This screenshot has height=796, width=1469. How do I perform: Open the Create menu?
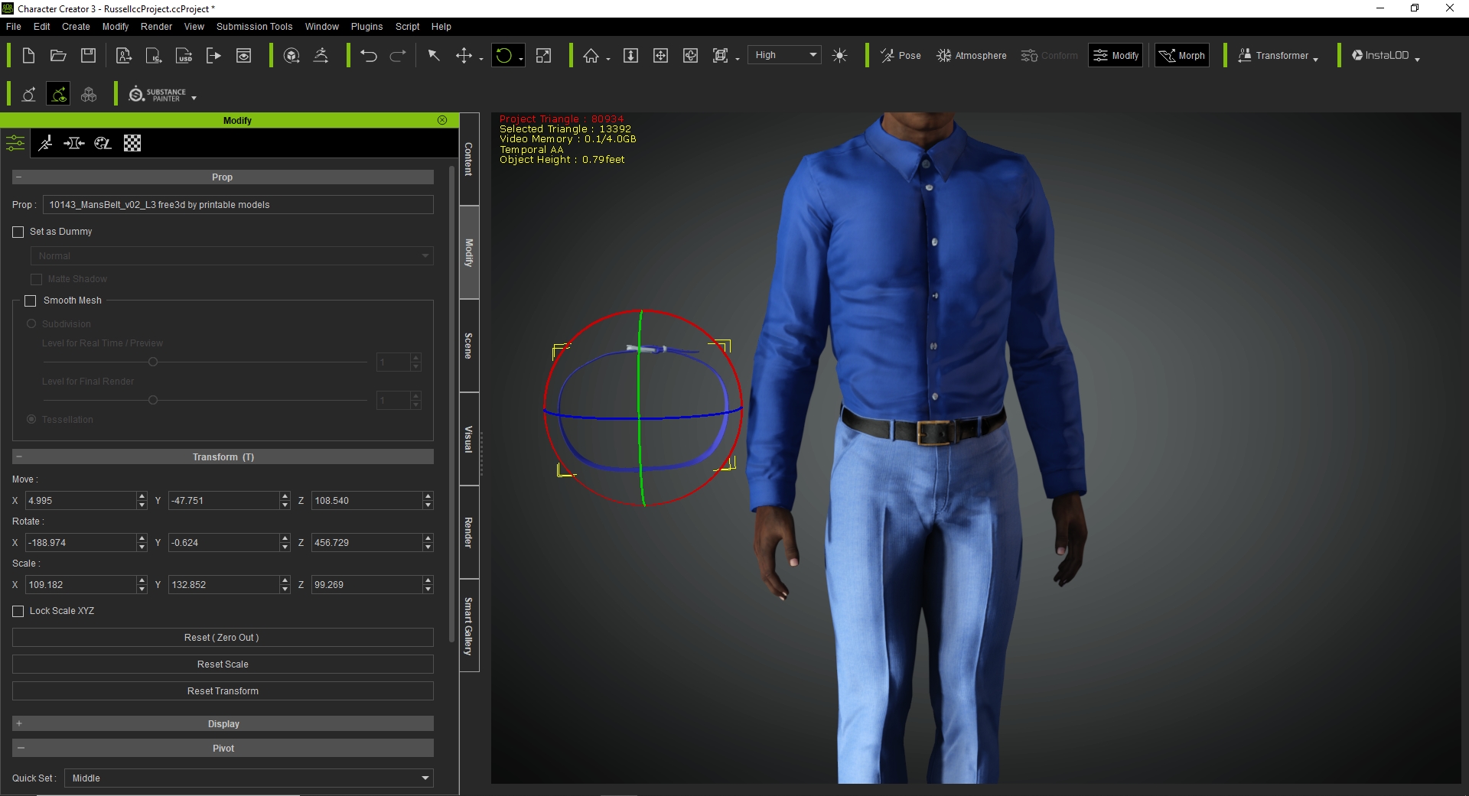(x=76, y=26)
